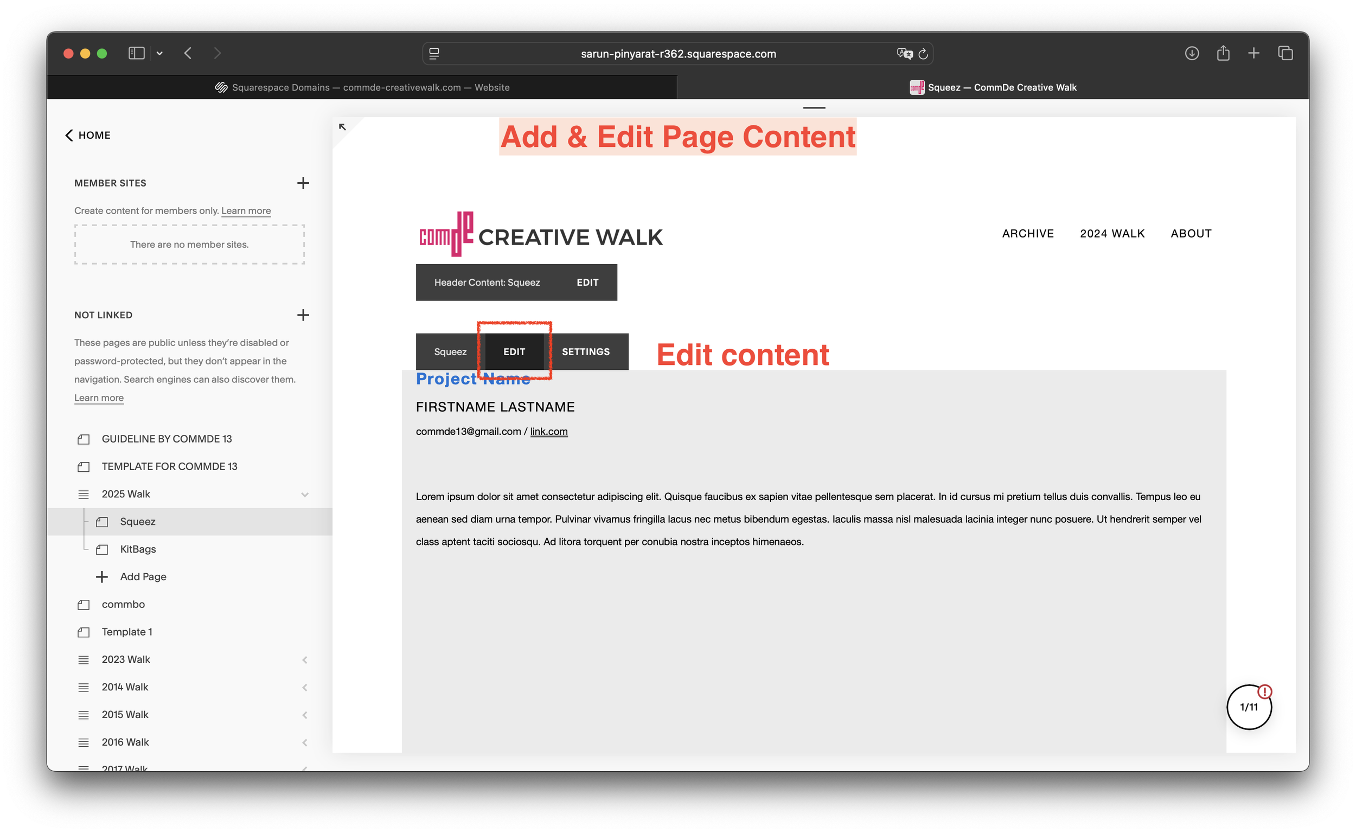Click the plus icon beside Member Sites

(303, 183)
